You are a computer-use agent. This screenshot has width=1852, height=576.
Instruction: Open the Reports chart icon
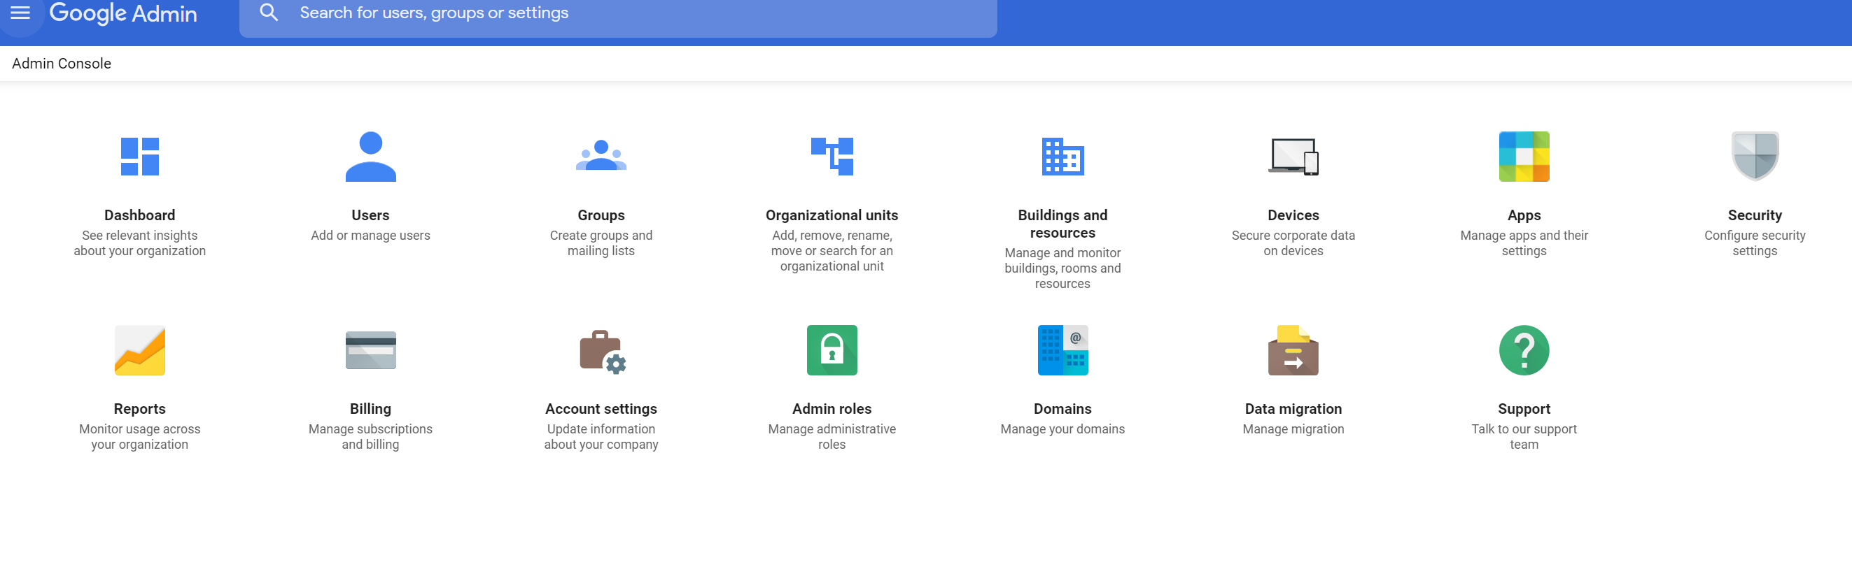click(139, 350)
